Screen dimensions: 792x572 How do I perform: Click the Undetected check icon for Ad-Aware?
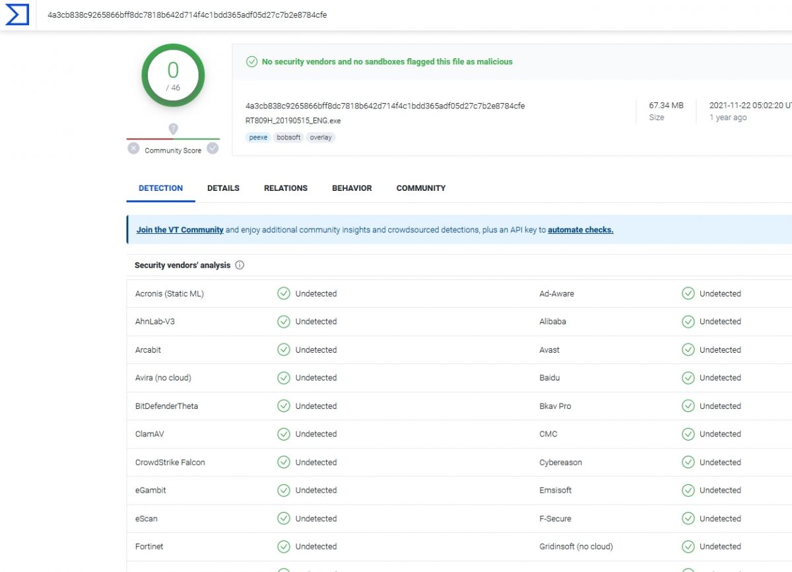(x=688, y=293)
